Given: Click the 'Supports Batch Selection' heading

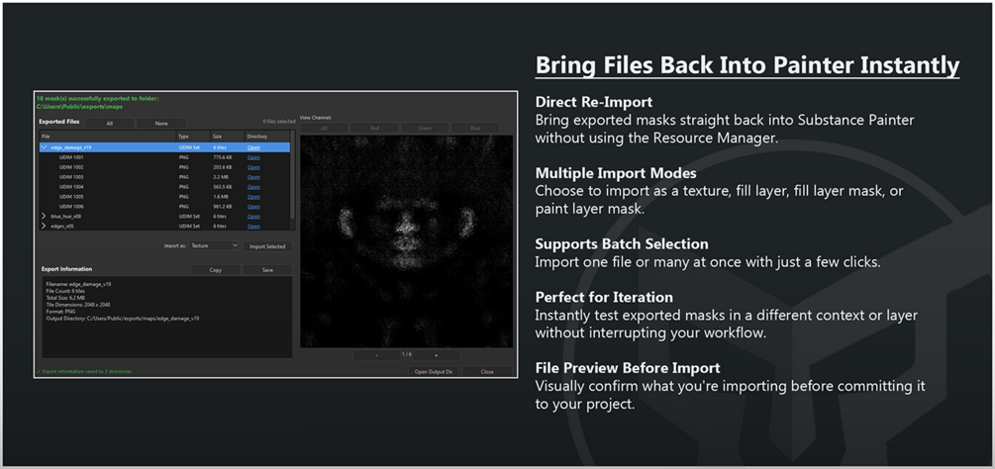Looking at the screenshot, I should pos(622,244).
